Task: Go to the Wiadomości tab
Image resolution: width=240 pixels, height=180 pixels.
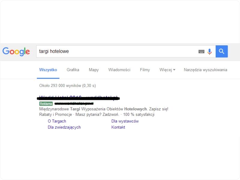Action: pos(119,70)
